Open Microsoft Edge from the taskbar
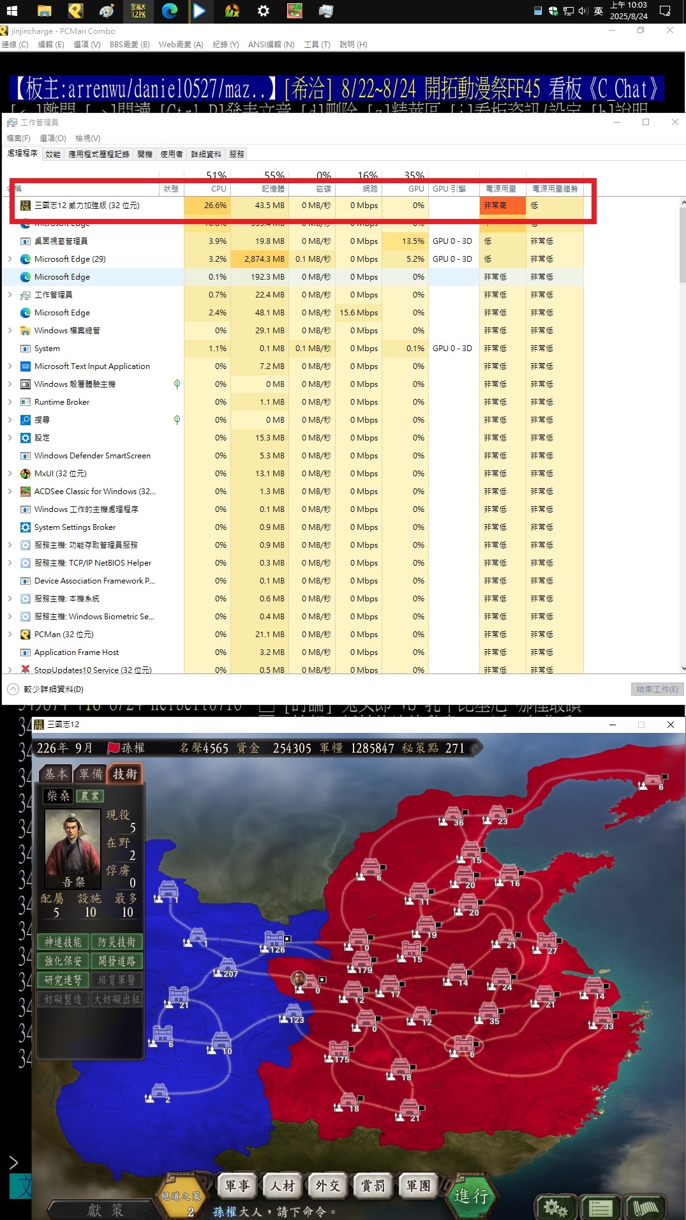Viewport: 686px width, 1220px height. click(169, 11)
